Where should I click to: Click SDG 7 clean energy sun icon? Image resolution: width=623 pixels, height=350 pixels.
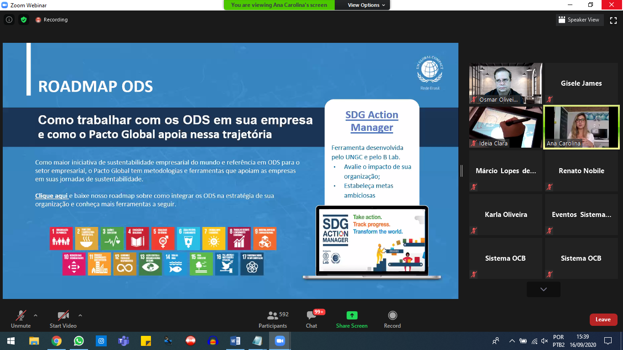[214, 238]
